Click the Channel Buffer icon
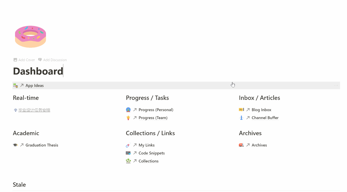The width and height of the screenshot is (347, 192). tap(241, 118)
